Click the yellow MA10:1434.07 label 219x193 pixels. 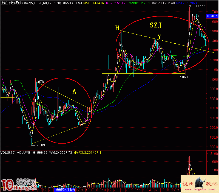[94, 3]
